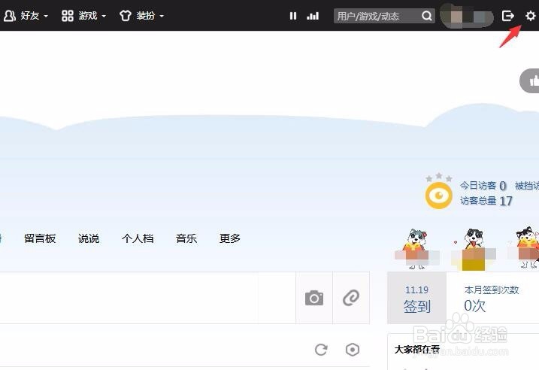Click the yellow eye visitor icon

[438, 196]
